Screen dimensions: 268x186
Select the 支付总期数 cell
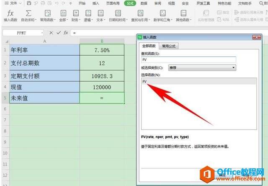click(44, 63)
